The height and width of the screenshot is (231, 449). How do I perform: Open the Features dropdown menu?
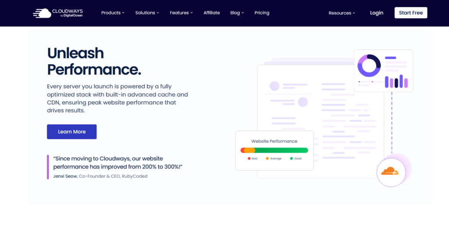point(181,13)
